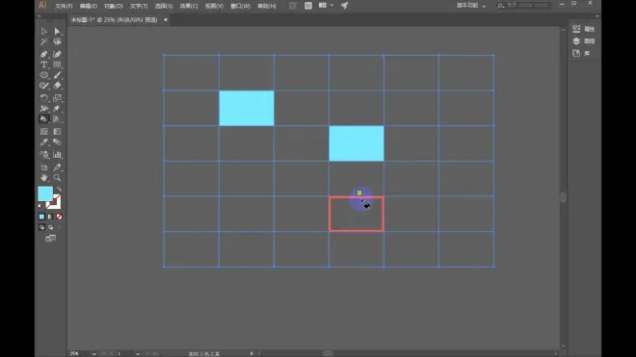Select the Zoom magnifier tool
The height and width of the screenshot is (357, 636).
[x=57, y=178]
